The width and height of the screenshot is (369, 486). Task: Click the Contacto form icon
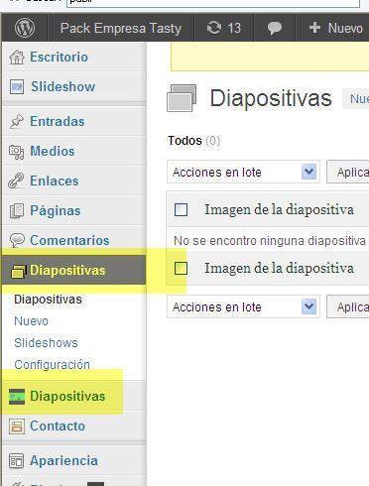(17, 426)
